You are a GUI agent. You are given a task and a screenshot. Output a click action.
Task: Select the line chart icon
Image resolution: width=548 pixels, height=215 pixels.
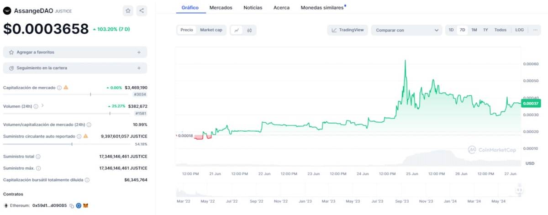[237, 30]
